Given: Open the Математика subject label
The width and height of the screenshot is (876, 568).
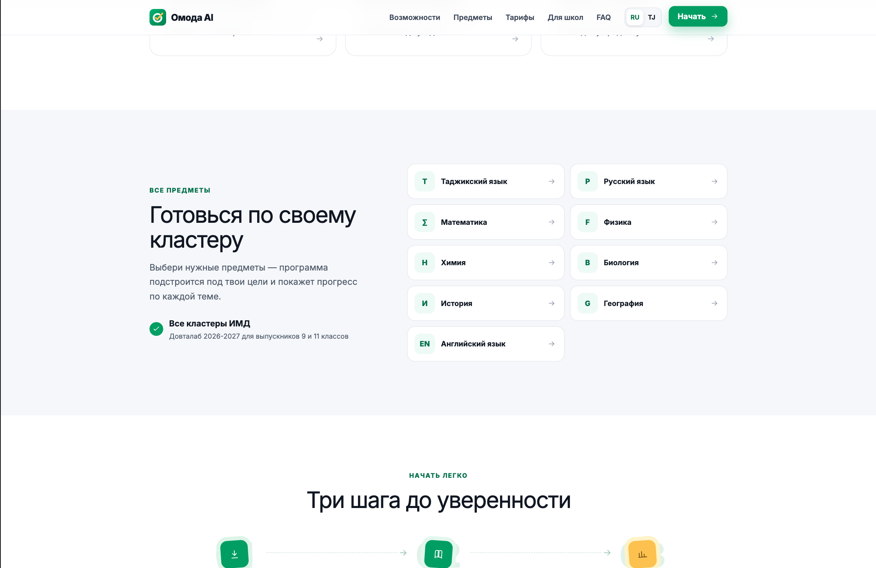Looking at the screenshot, I should (464, 222).
